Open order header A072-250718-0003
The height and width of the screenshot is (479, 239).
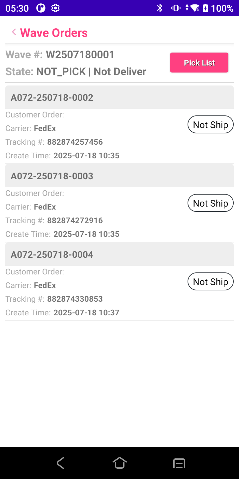tap(119, 176)
